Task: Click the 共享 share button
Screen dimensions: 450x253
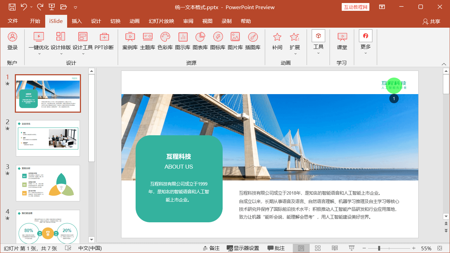Action: coord(431,21)
